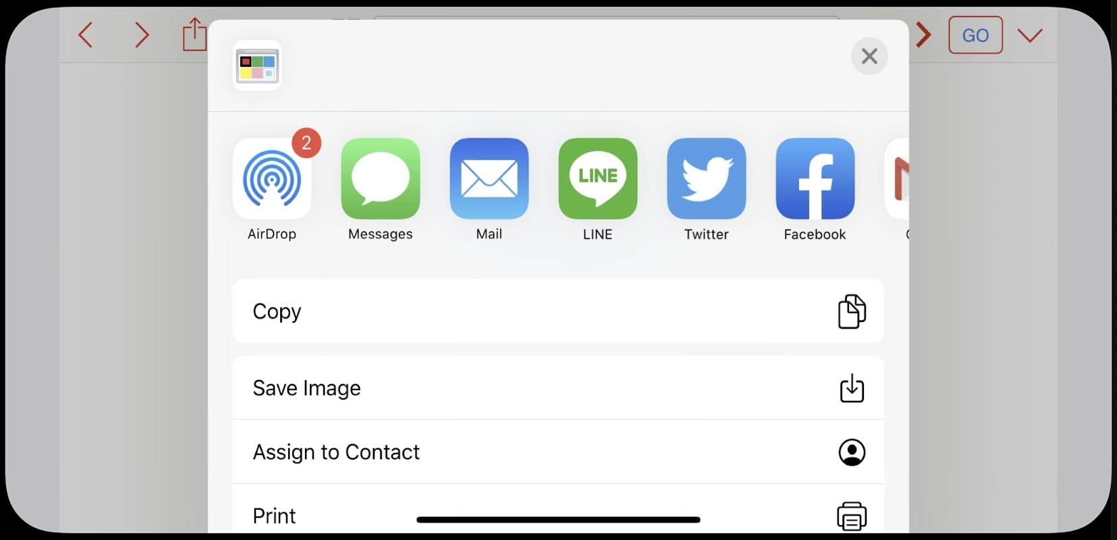This screenshot has height=540, width=1117.
Task: Tap the partially visible Gmail icon
Action: [897, 179]
